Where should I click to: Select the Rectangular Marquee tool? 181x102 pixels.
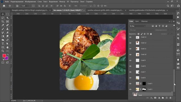coord(7,14)
